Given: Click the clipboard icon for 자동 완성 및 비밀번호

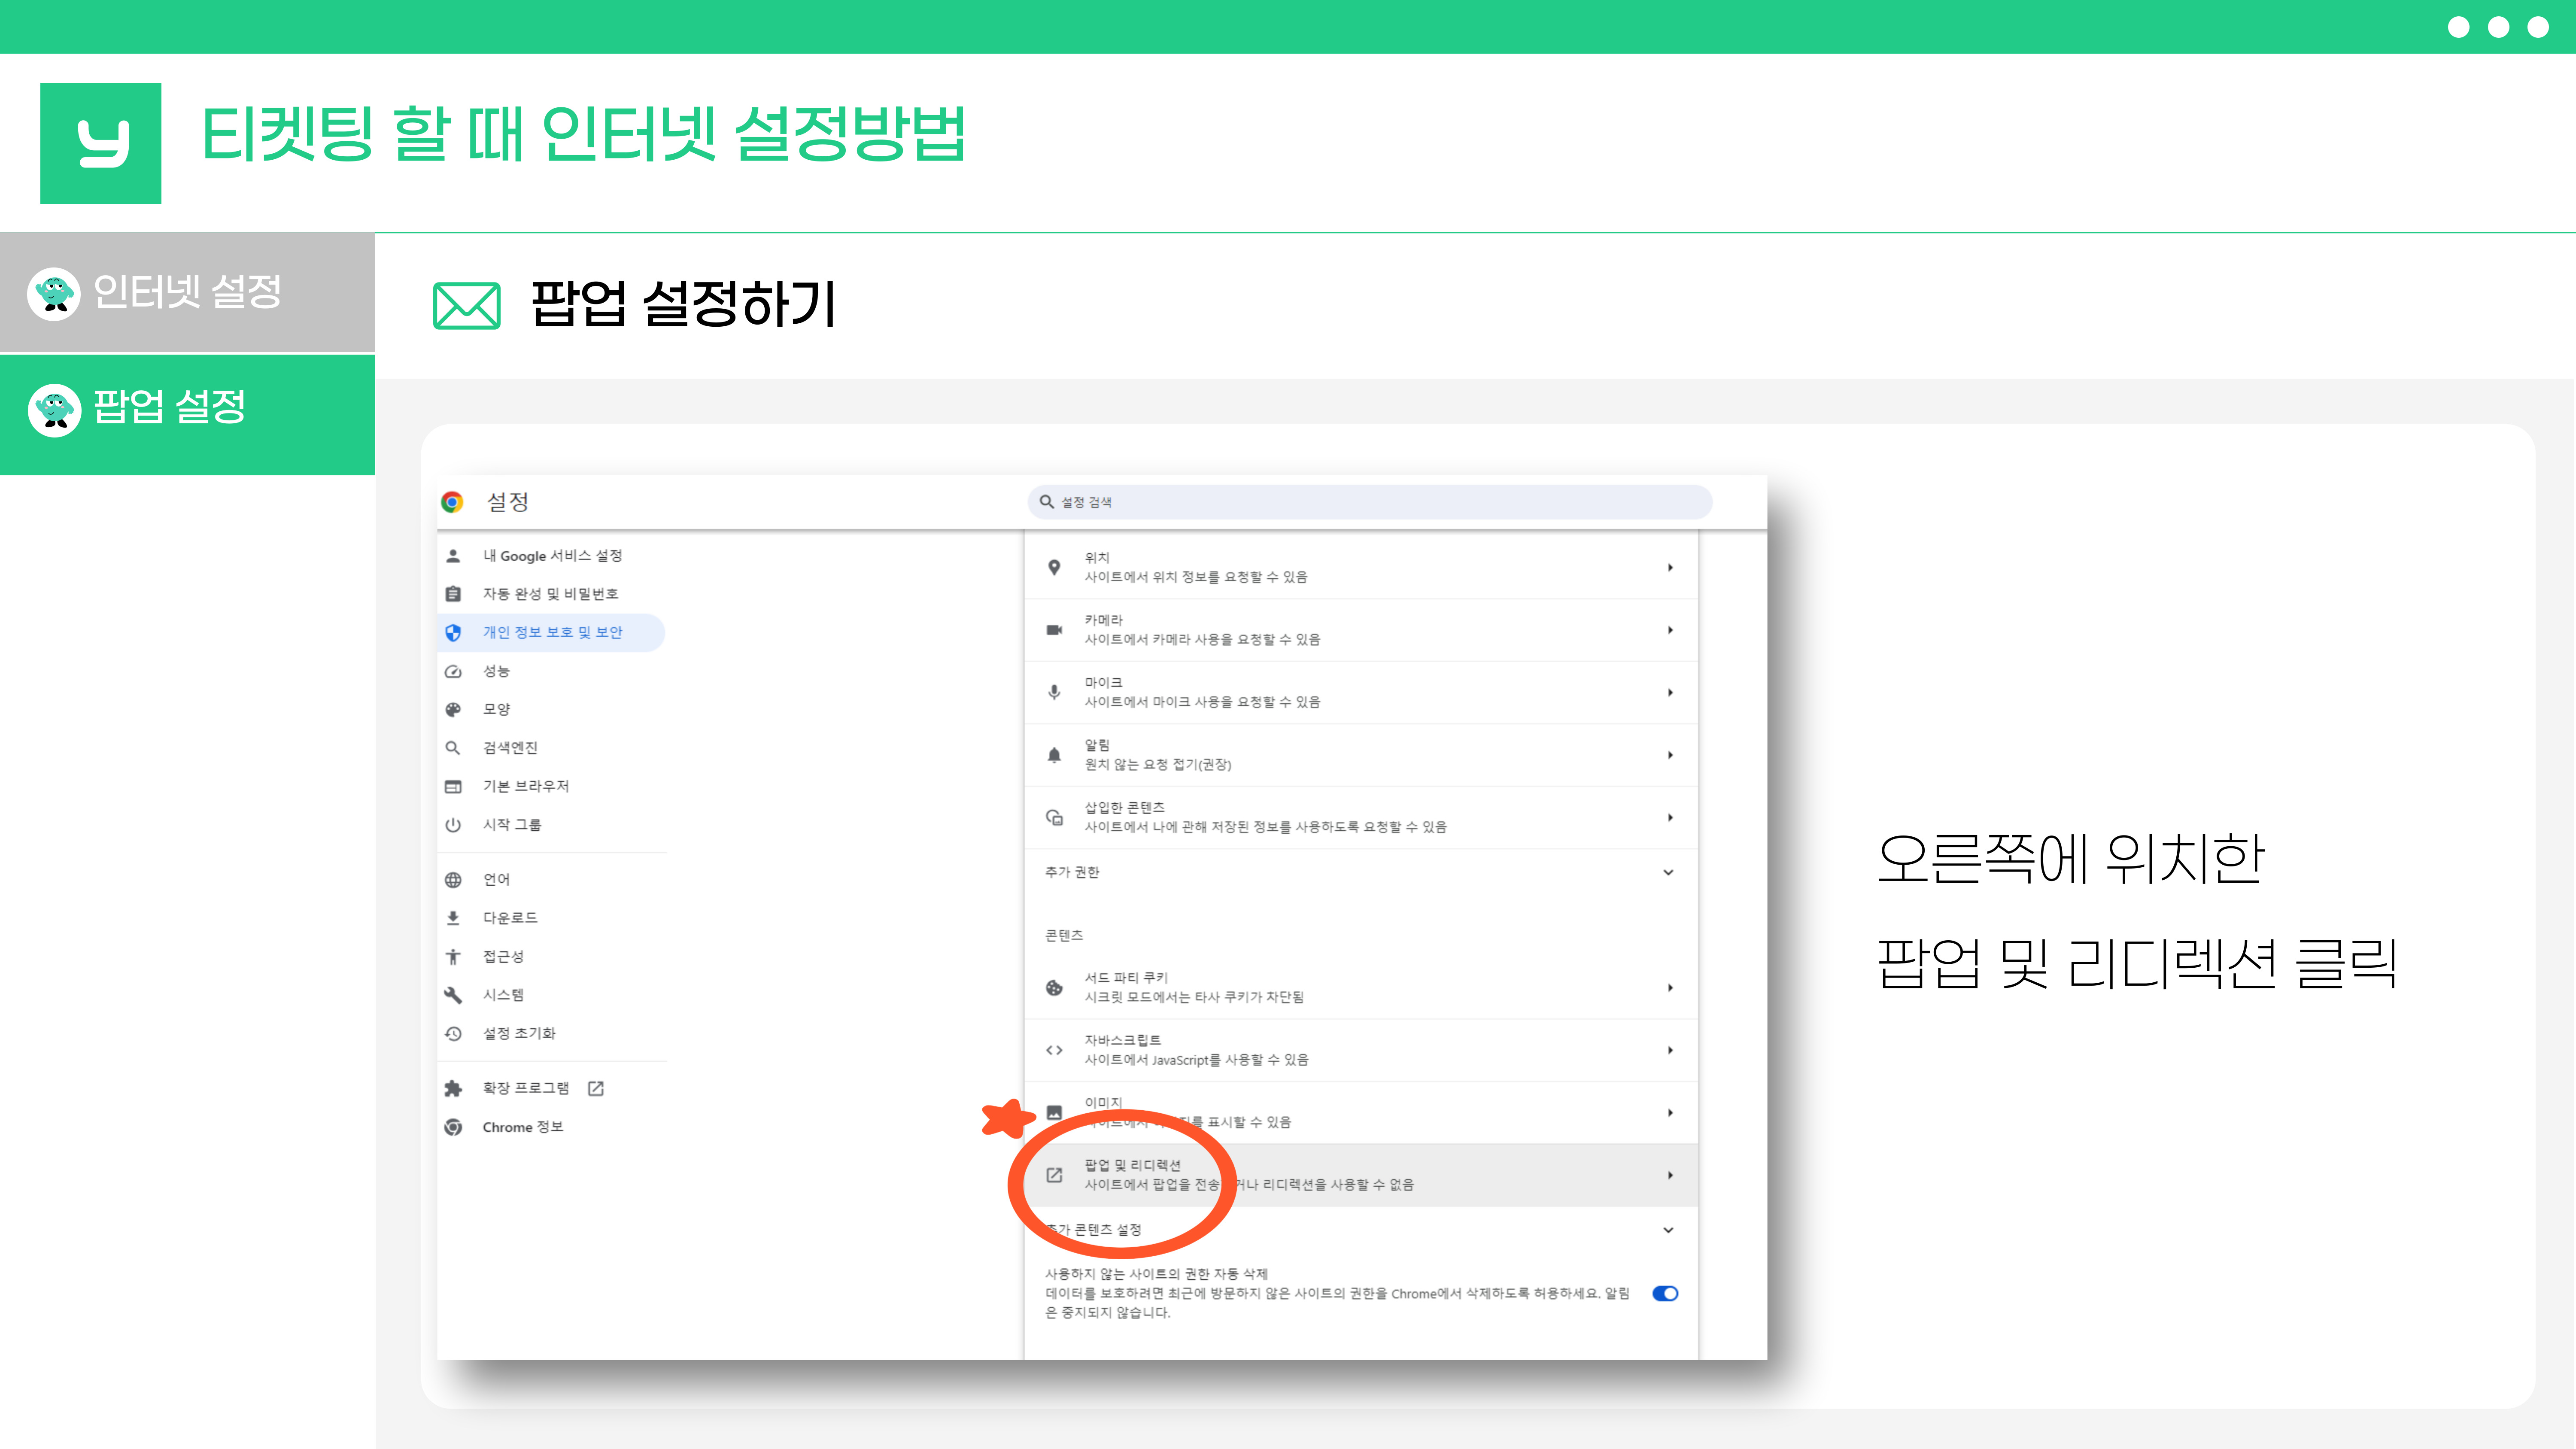Looking at the screenshot, I should point(453,594).
